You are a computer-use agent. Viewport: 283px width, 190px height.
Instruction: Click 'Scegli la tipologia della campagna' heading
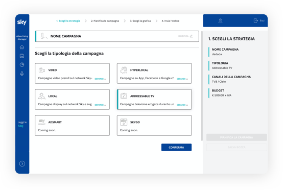point(69,54)
